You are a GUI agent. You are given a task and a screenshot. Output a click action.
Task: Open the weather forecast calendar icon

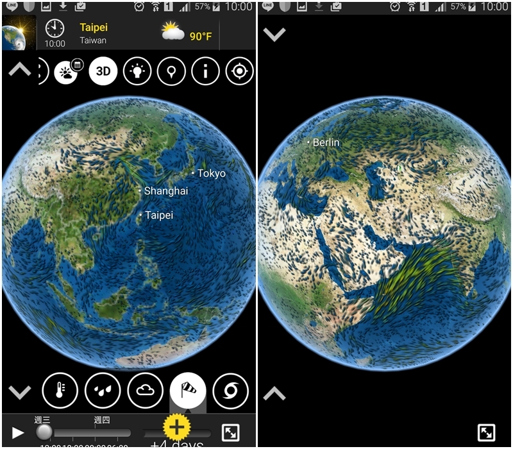[x=68, y=71]
